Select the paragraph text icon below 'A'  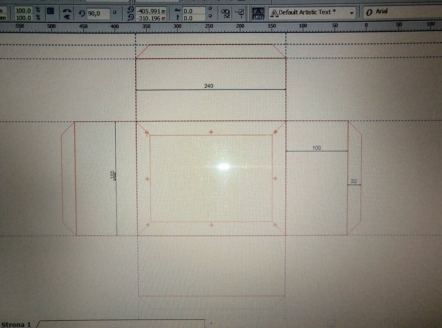(258, 17)
